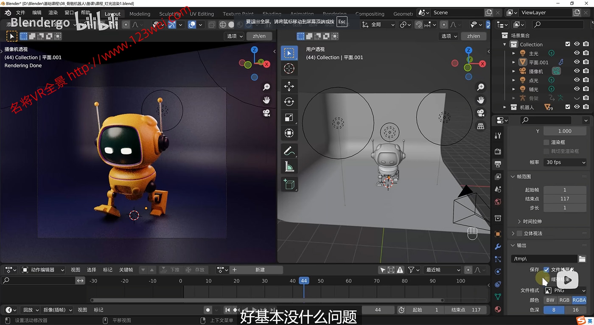
Task: Select the Cursor tool in the left viewport
Action: point(289,68)
